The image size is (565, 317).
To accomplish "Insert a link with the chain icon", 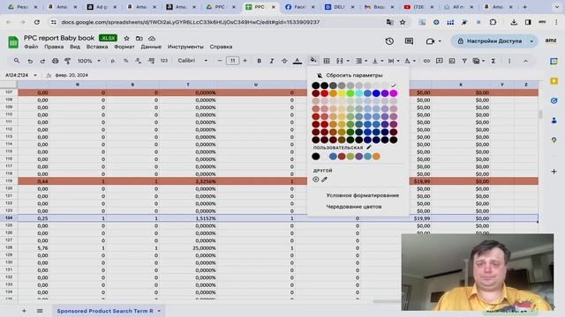I will pos(426,61).
